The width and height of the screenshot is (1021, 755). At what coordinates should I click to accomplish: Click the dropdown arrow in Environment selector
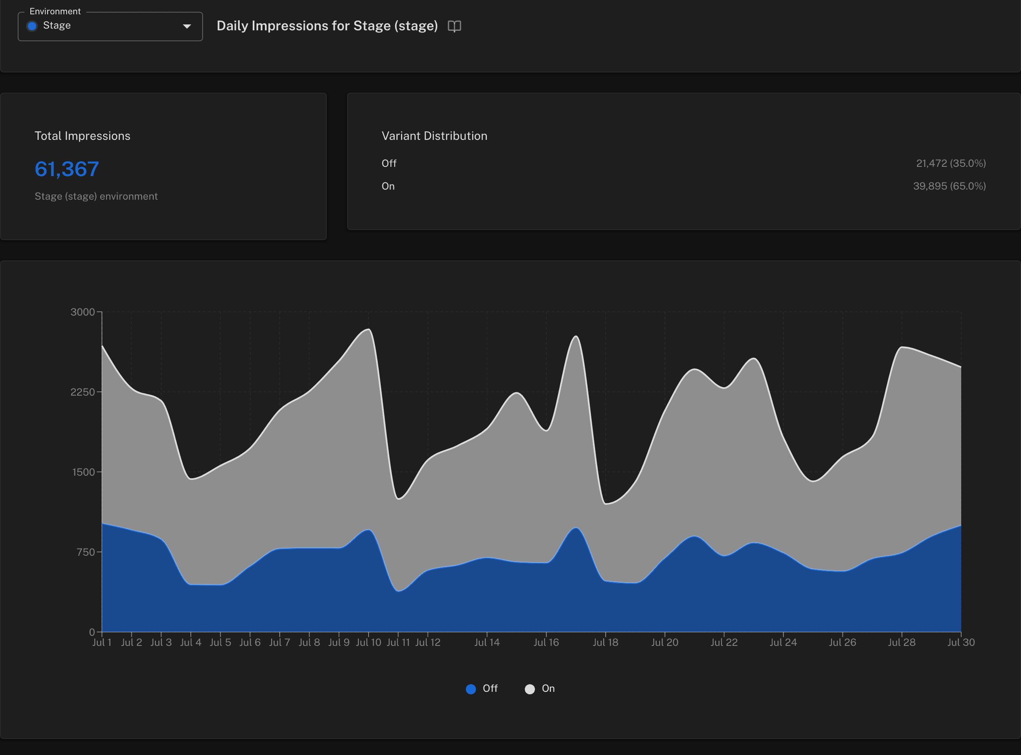(187, 26)
